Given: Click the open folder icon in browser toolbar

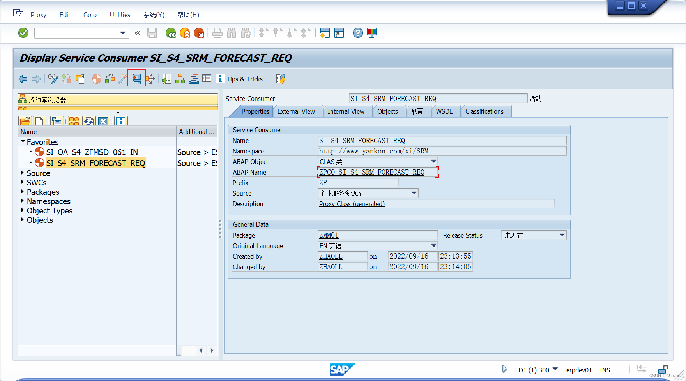Looking at the screenshot, I should [25, 121].
